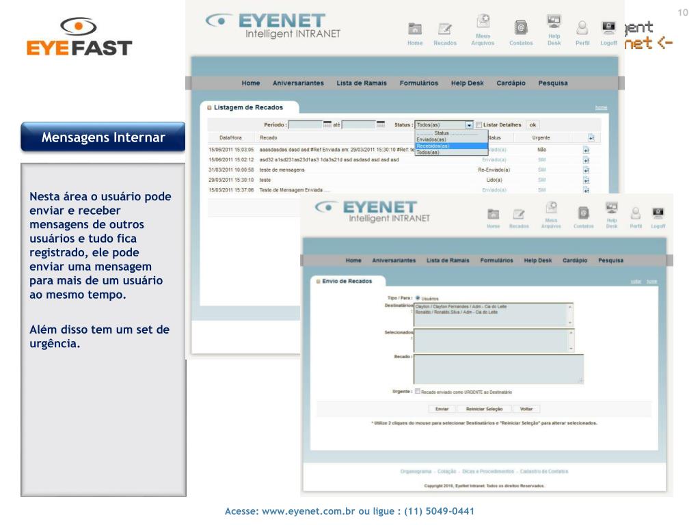Click home link in Envio de Recados panel
The height and width of the screenshot is (525, 700).
(651, 281)
